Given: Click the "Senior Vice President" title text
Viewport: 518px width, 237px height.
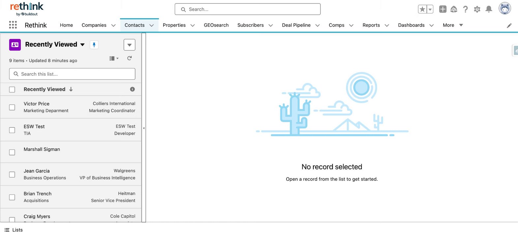Looking at the screenshot, I should (x=113, y=200).
